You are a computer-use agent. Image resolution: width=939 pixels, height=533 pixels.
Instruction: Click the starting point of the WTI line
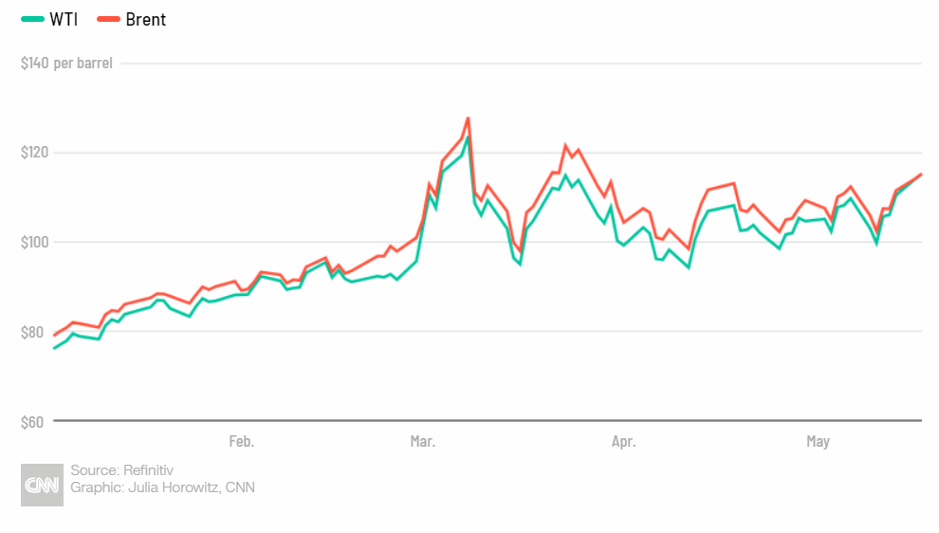point(54,348)
